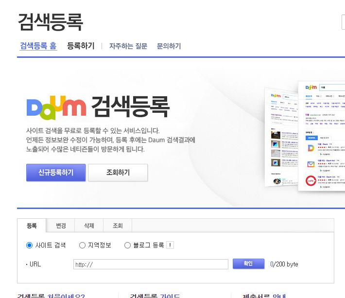Image resolution: width=345 pixels, height=298 pixels.
Task: Select the 지역정보 radio button
Action: pyautogui.click(x=82, y=245)
